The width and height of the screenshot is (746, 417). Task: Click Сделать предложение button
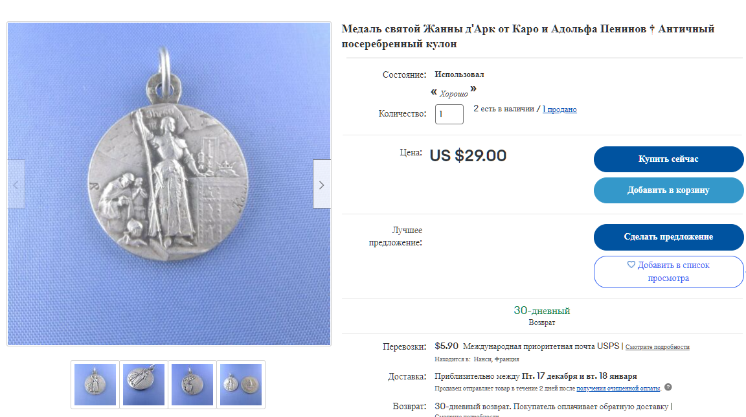coord(668,237)
